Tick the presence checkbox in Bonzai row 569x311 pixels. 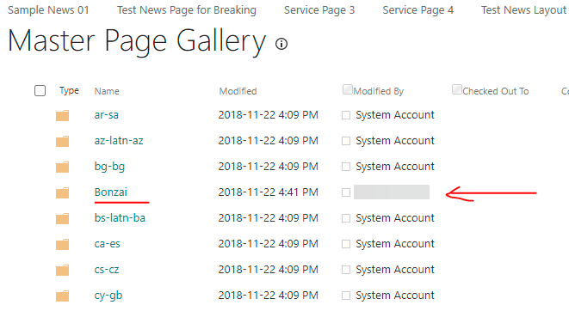346,192
